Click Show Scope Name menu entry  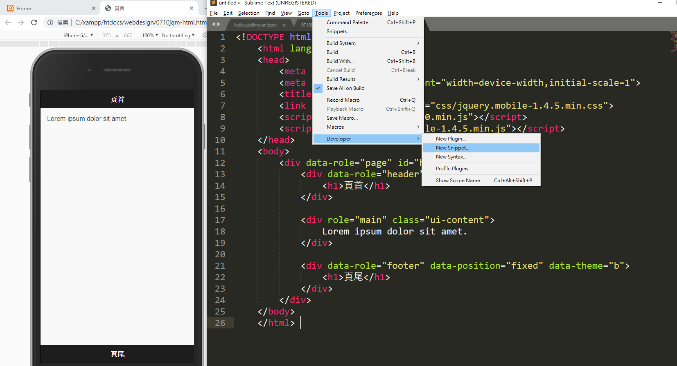tap(458, 181)
